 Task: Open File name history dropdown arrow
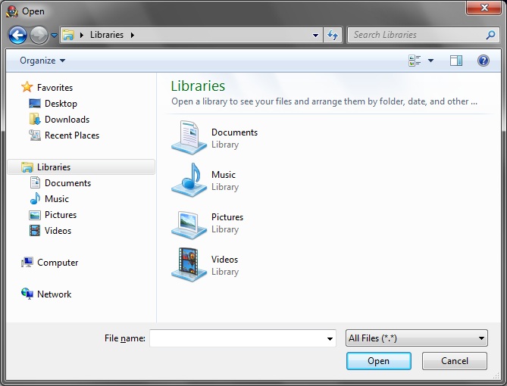point(330,338)
